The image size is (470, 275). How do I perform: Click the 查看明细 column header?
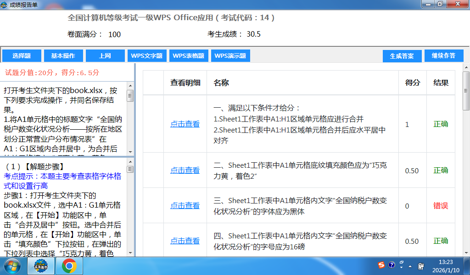pyautogui.click(x=185, y=83)
